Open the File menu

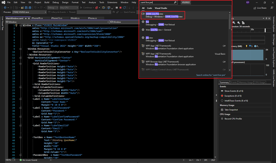click(x=9, y=3)
